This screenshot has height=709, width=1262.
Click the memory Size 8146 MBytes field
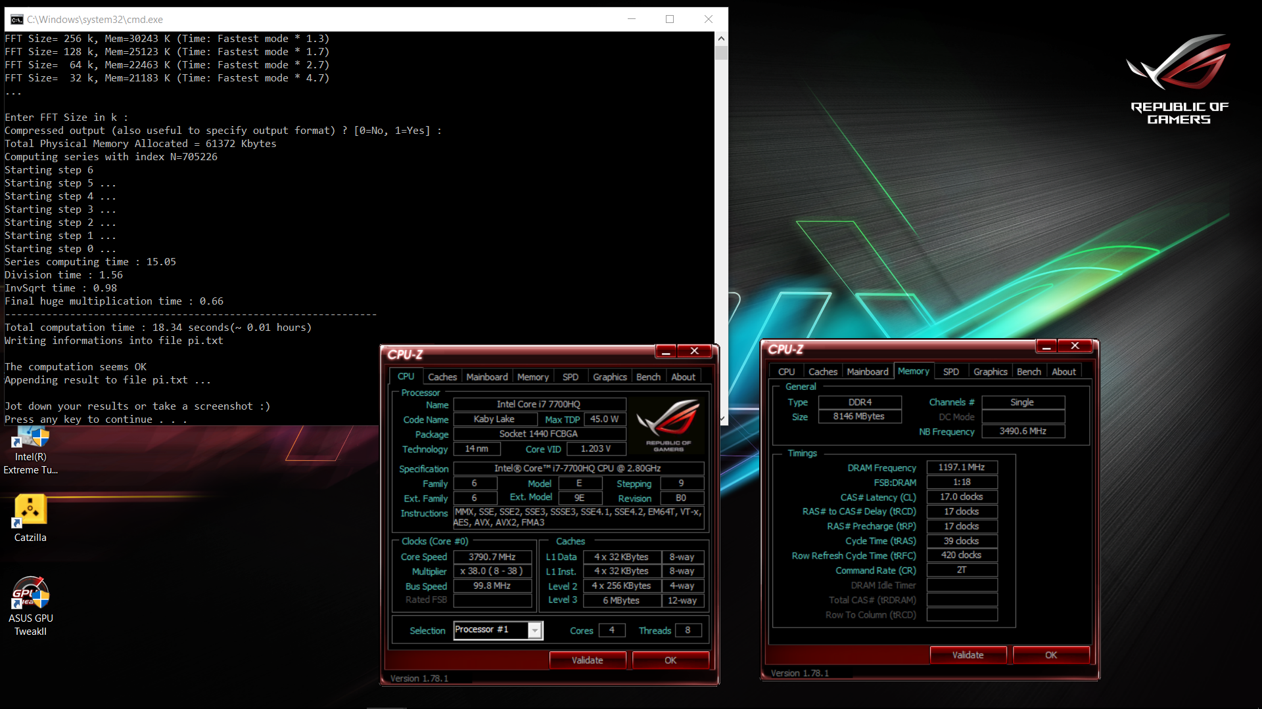859,416
